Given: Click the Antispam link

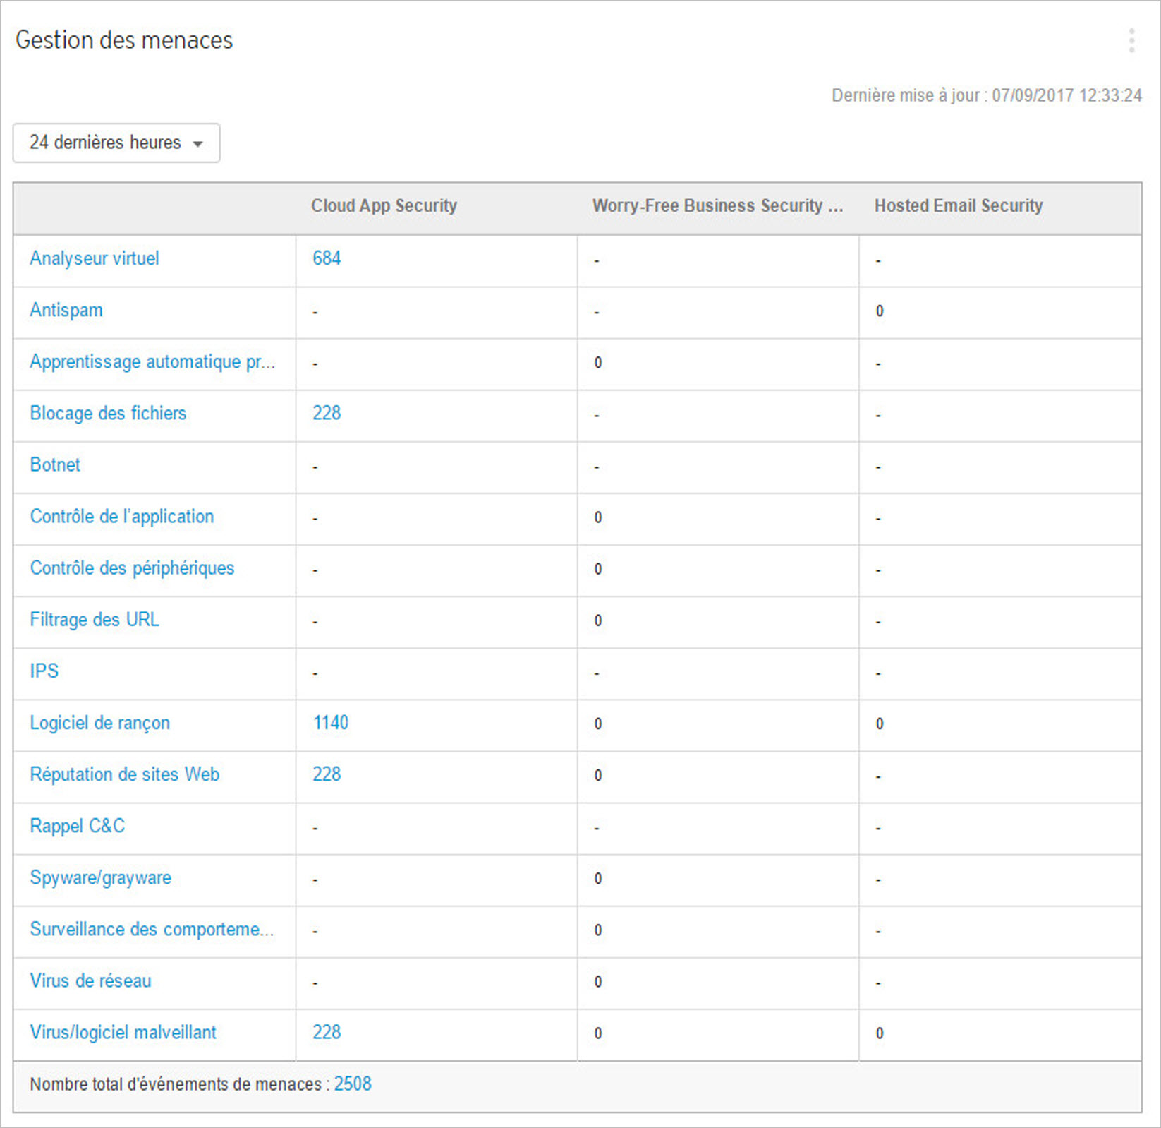Looking at the screenshot, I should 66,310.
